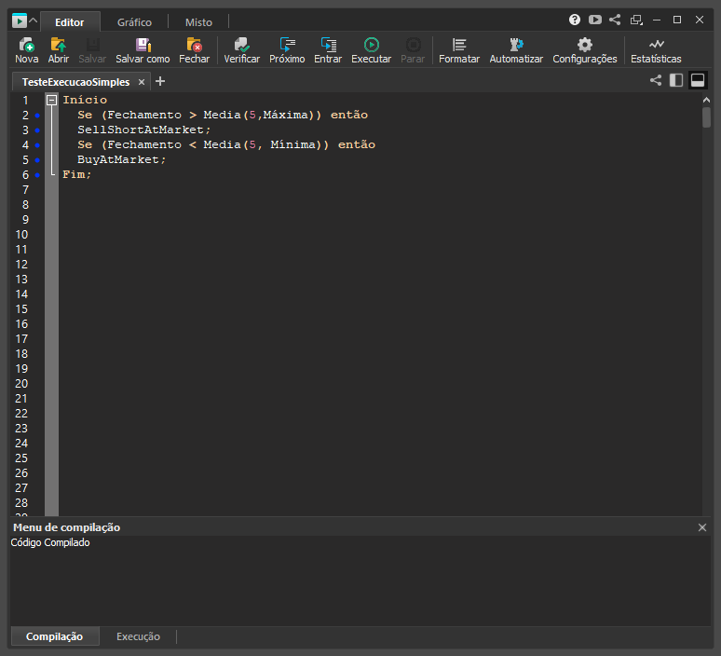Image resolution: width=721 pixels, height=656 pixels.
Task: Step into with Entrar
Action: click(x=328, y=50)
